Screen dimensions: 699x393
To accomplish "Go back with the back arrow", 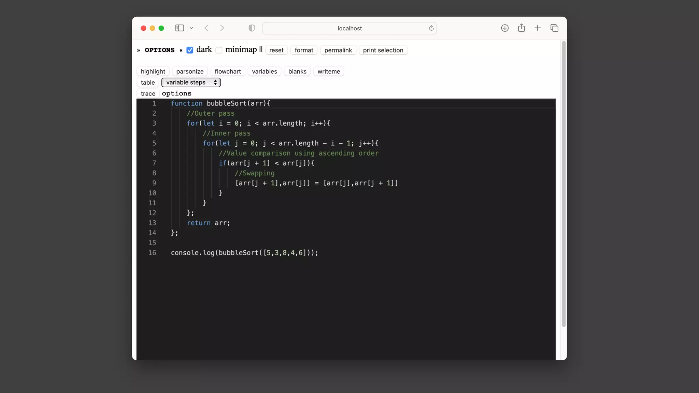I will [206, 28].
